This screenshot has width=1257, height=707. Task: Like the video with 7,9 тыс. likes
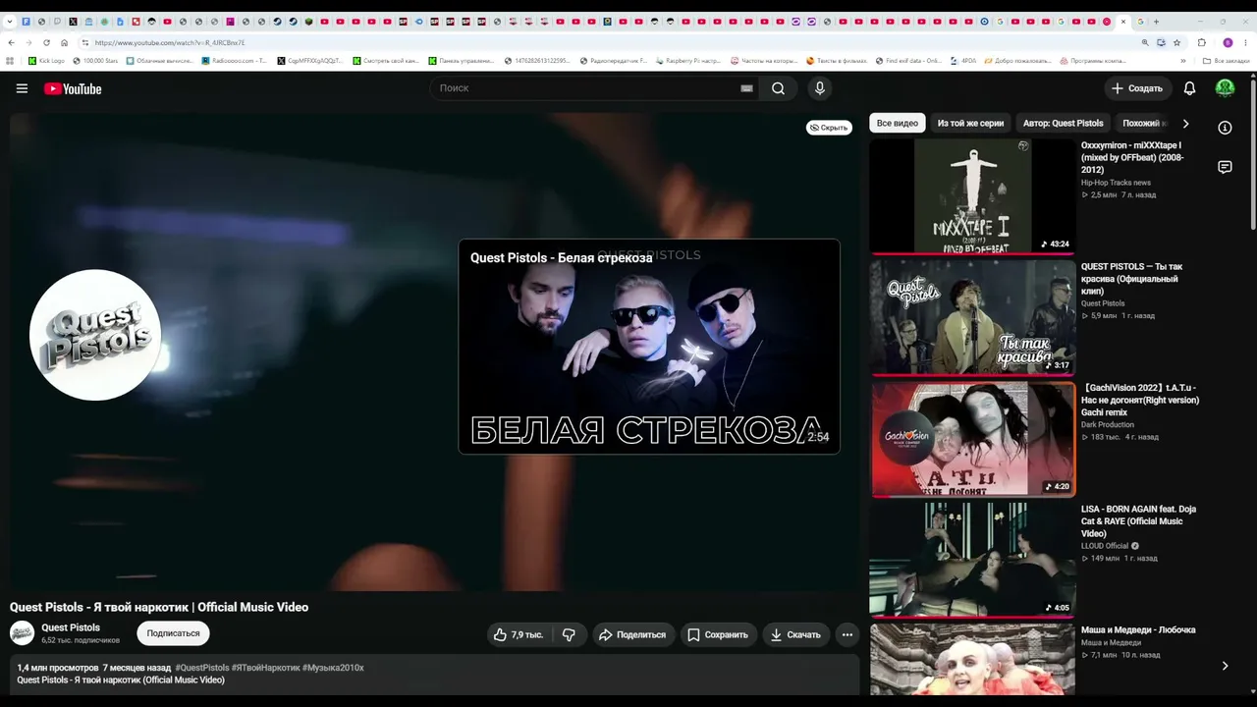pos(519,634)
